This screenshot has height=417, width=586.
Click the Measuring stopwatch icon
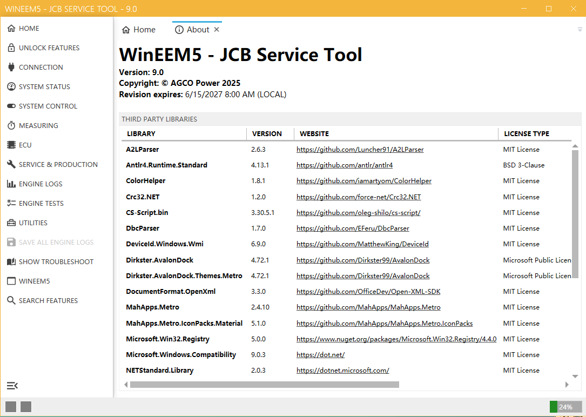(x=11, y=126)
